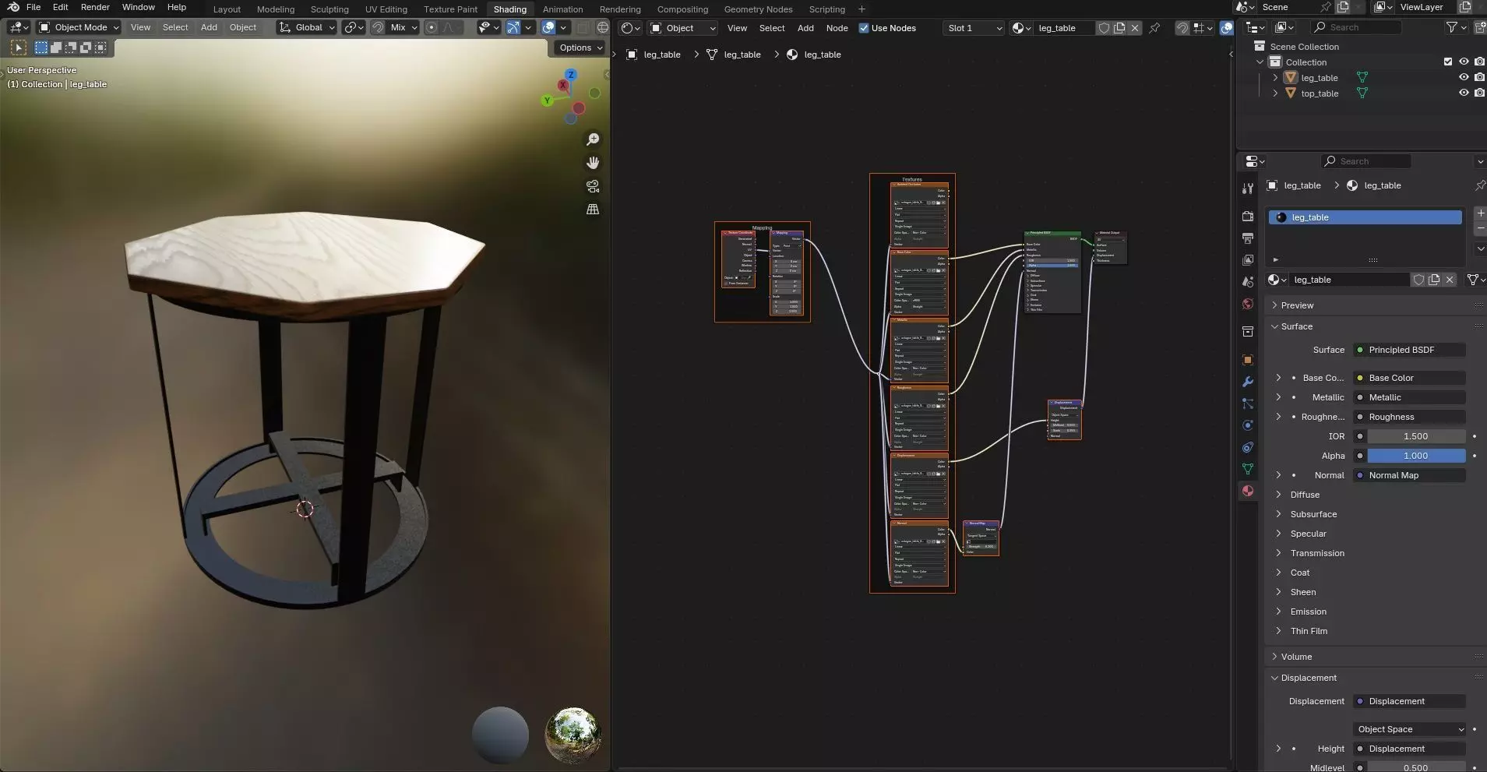Open the Object properties tab

pos(1248,360)
